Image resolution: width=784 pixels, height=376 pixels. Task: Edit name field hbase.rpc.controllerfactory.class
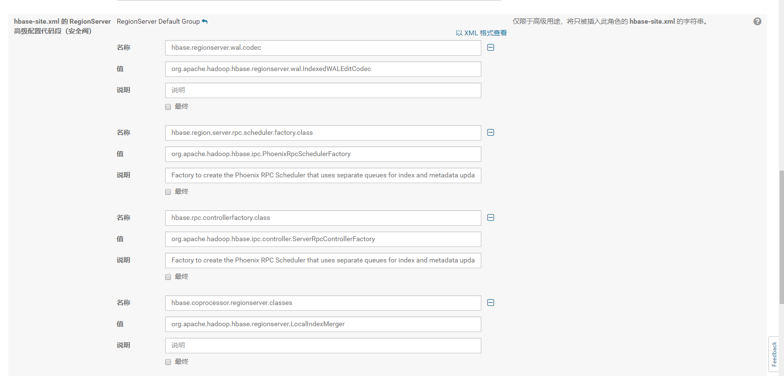(x=323, y=218)
